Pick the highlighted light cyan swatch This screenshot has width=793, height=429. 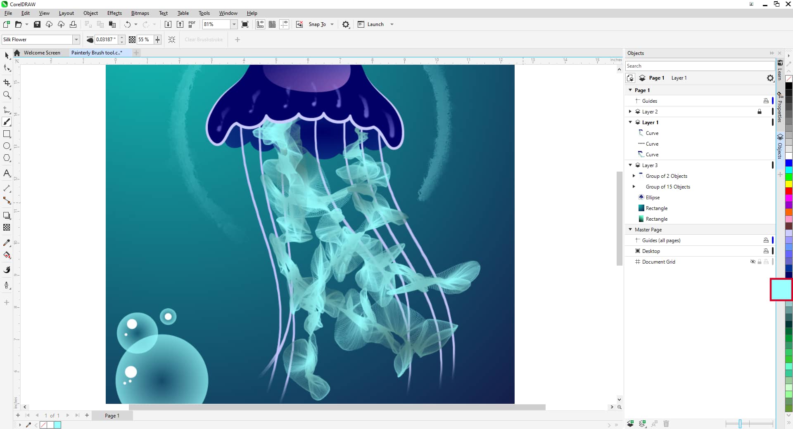(x=781, y=290)
